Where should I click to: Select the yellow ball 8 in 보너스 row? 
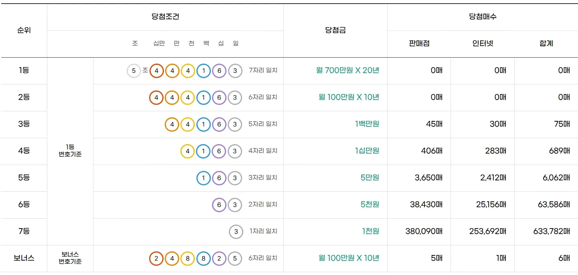(188, 259)
